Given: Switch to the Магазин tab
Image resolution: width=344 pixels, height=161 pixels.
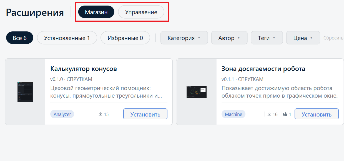Looking at the screenshot, I should [x=96, y=12].
